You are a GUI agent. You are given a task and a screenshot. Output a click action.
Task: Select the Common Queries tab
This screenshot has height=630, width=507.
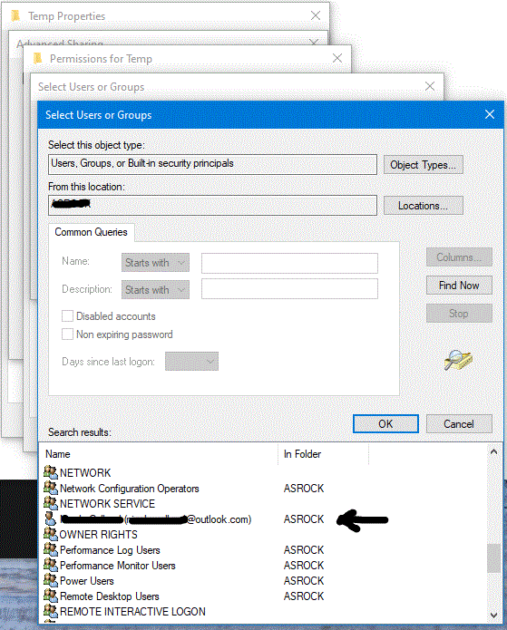point(92,232)
